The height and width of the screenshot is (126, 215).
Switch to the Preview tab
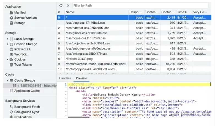coord(81,78)
